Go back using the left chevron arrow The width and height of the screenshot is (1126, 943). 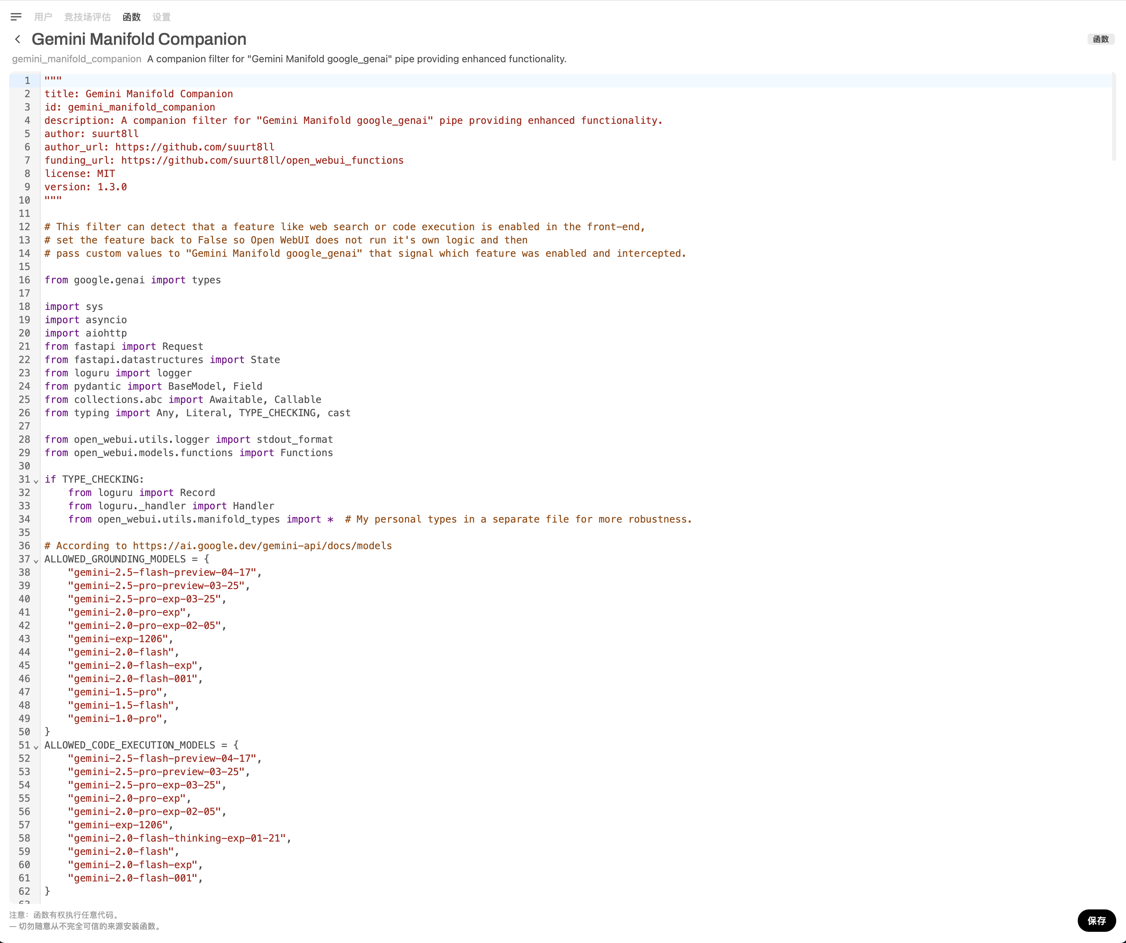[x=18, y=39]
